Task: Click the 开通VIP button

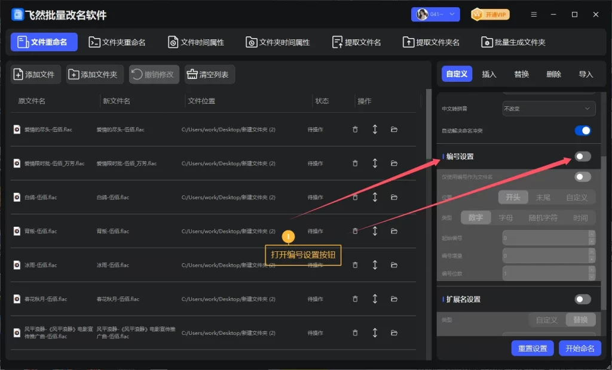Action: (490, 15)
